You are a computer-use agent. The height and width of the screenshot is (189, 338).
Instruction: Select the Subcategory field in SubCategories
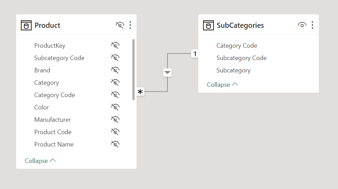(233, 70)
